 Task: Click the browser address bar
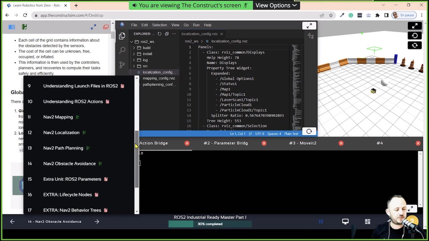175,15
